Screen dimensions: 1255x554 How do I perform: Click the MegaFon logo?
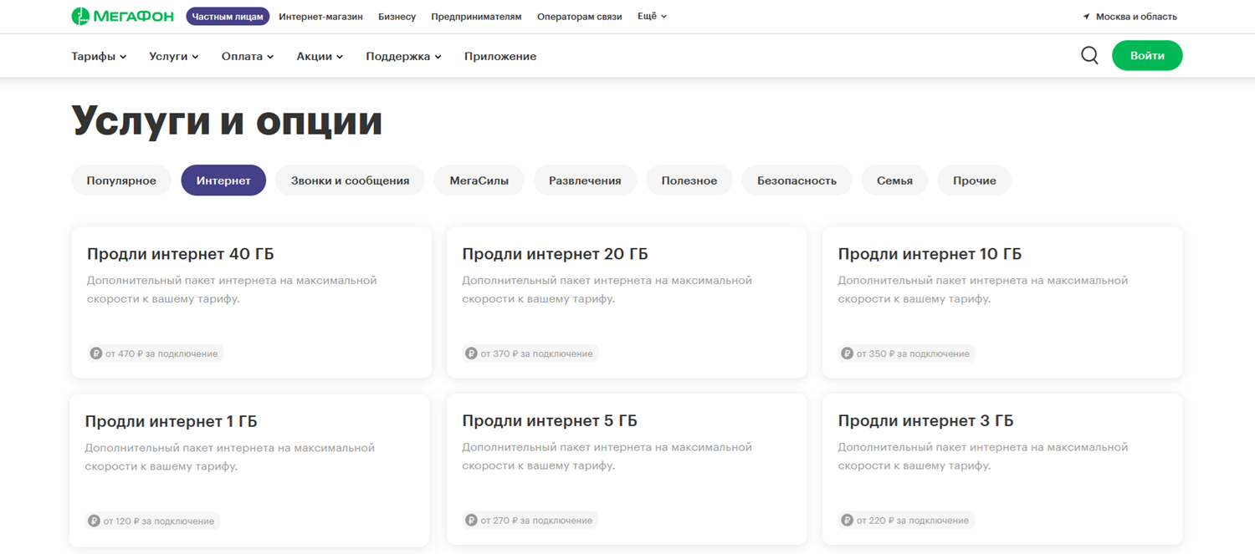click(123, 16)
